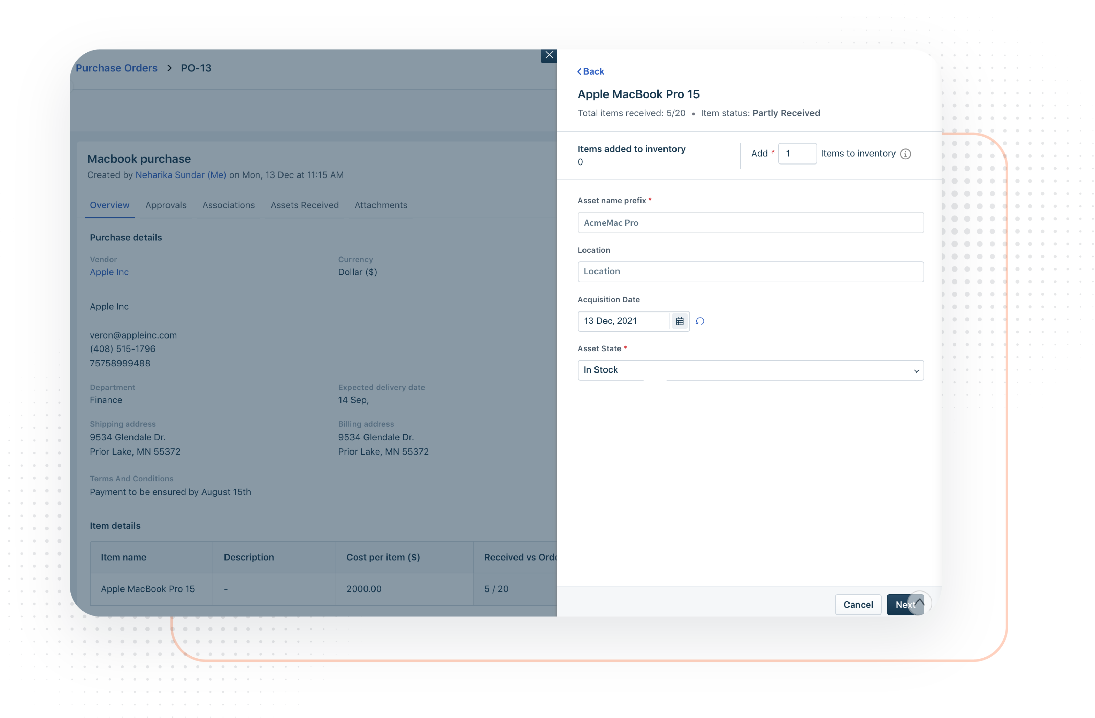Click the Cancel button
1095x718 pixels.
[x=858, y=604]
